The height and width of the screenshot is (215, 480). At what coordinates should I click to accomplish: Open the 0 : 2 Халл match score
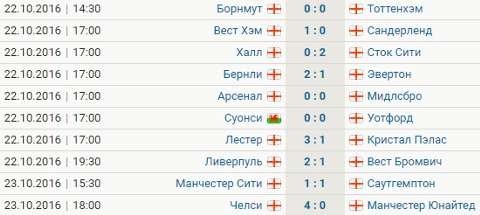315,52
